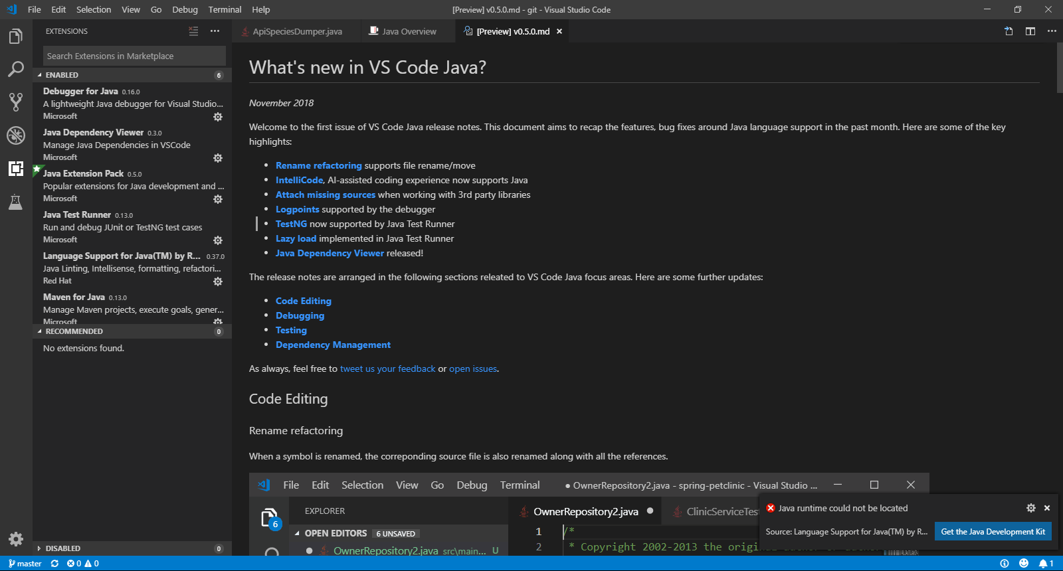Click the 'No extensions found.' message

pos(84,348)
